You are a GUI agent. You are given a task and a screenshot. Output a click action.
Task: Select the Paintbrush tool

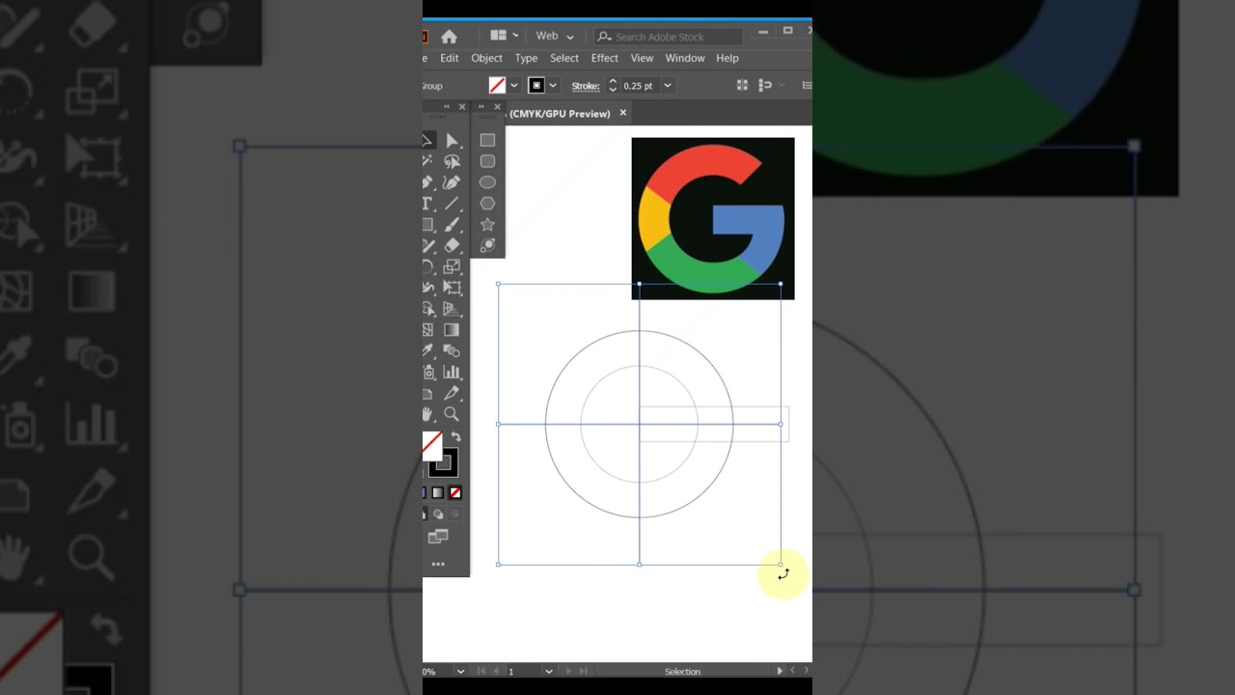click(452, 225)
